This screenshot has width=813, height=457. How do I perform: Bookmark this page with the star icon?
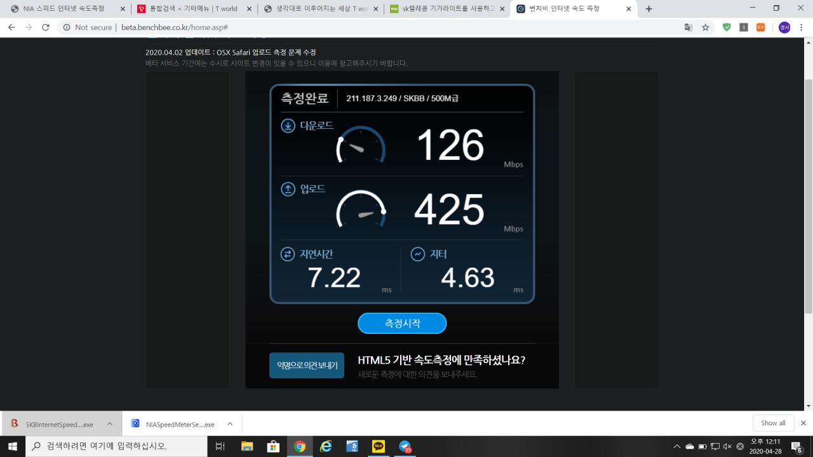(x=706, y=27)
